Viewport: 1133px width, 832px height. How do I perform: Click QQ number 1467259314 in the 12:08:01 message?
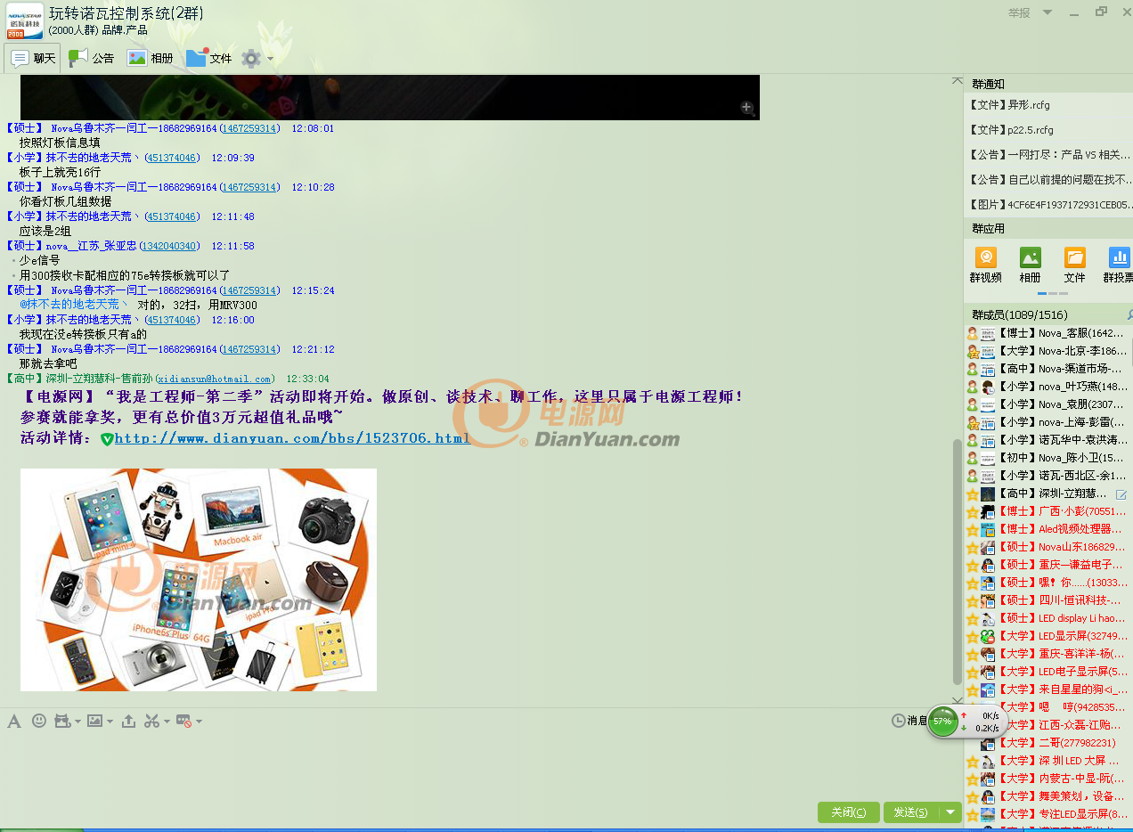249,128
